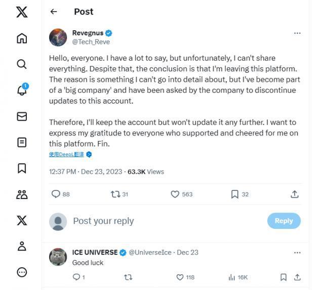Open Communities people icon
The height and width of the screenshot is (290, 324).
coord(22,195)
